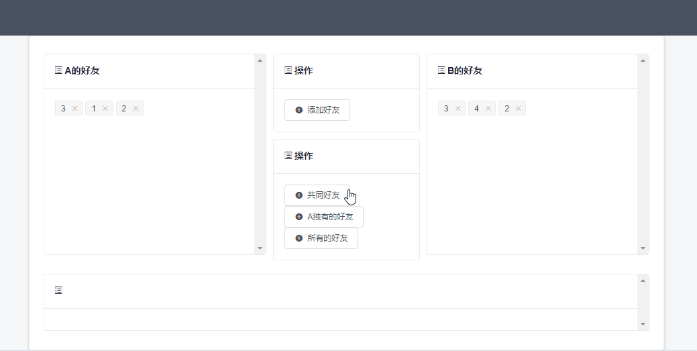
Task: Click the plus icon in 所有的好友 button
Action: pos(299,238)
